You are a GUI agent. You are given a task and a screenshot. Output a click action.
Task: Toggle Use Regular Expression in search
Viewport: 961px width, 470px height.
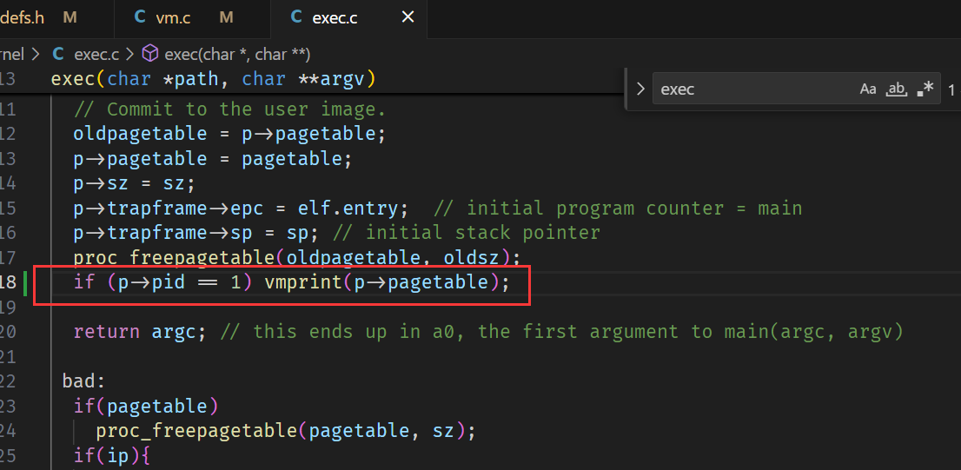coord(925,89)
